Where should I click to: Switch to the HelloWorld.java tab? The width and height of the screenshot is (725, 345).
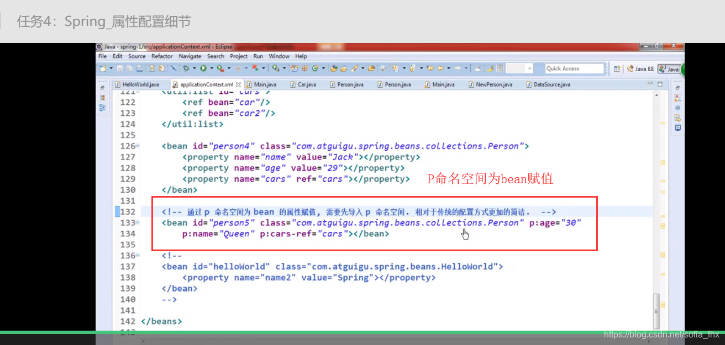(137, 84)
